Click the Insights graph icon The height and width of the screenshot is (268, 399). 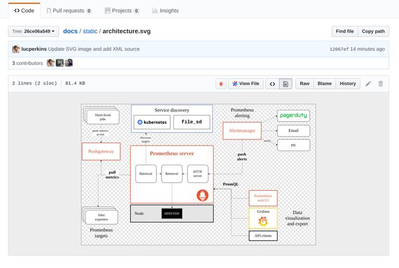(155, 11)
